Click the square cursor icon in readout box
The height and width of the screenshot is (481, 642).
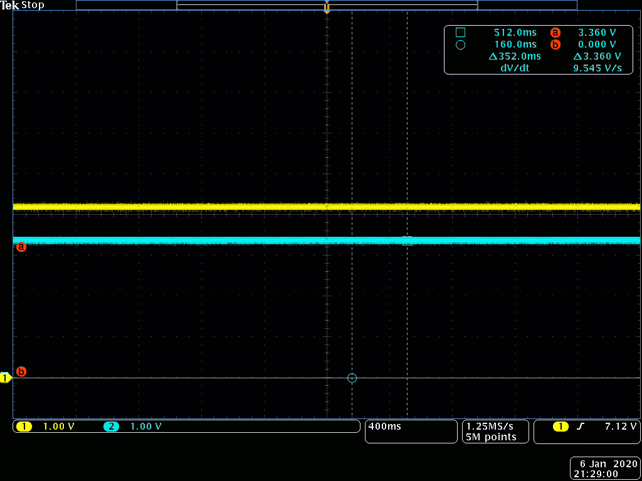pyautogui.click(x=460, y=32)
